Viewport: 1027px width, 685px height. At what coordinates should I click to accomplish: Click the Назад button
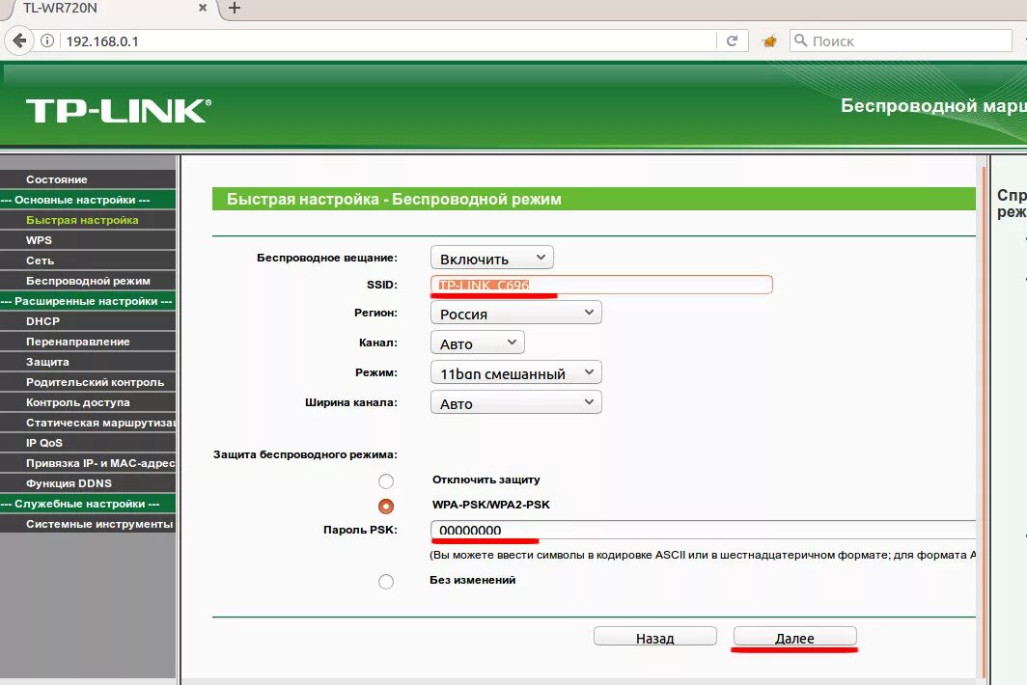tap(655, 637)
